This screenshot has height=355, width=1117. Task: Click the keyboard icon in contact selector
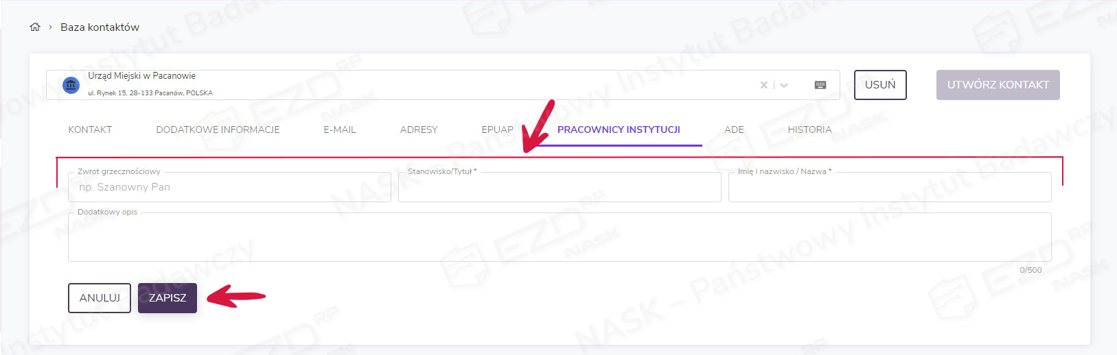pyautogui.click(x=820, y=85)
